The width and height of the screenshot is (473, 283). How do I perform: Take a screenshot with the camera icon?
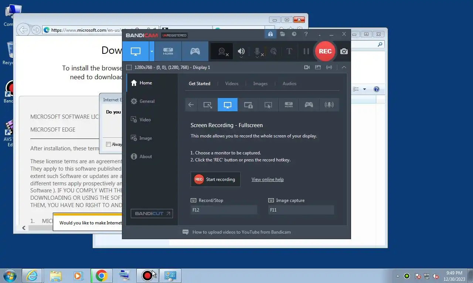click(x=344, y=51)
